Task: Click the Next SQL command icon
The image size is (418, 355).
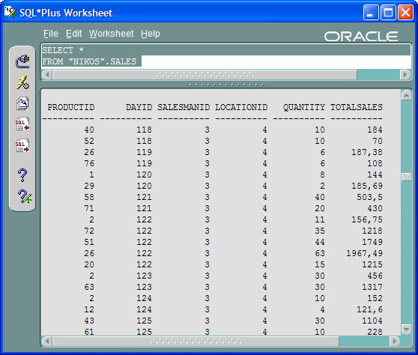Action: coord(22,145)
